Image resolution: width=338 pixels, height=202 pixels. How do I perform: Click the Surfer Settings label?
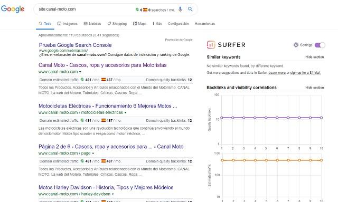(x=306, y=45)
